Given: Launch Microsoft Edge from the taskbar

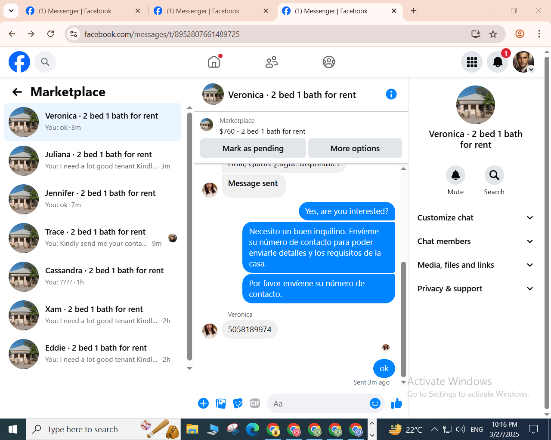Looking at the screenshot, I should click(x=253, y=429).
